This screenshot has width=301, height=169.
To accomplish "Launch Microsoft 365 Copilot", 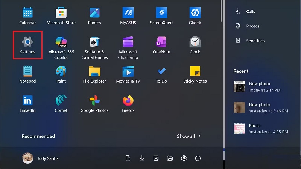I will pyautogui.click(x=61, y=48).
